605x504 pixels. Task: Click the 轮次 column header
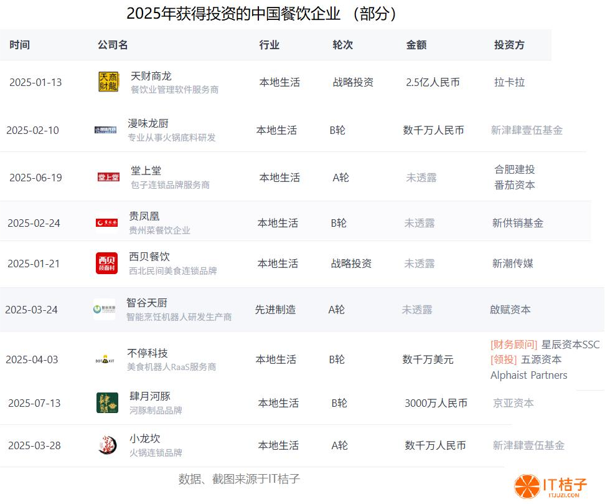pos(342,45)
